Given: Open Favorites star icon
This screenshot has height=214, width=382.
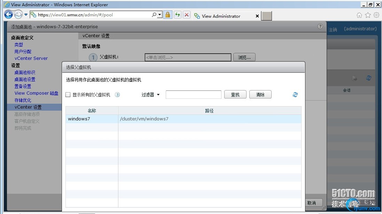Looking at the screenshot, I should coord(368,15).
